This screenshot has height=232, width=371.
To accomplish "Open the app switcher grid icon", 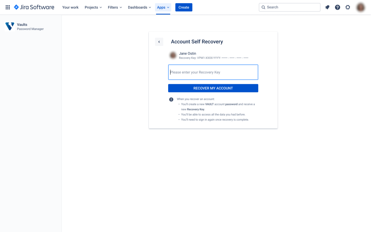I will 8,7.
